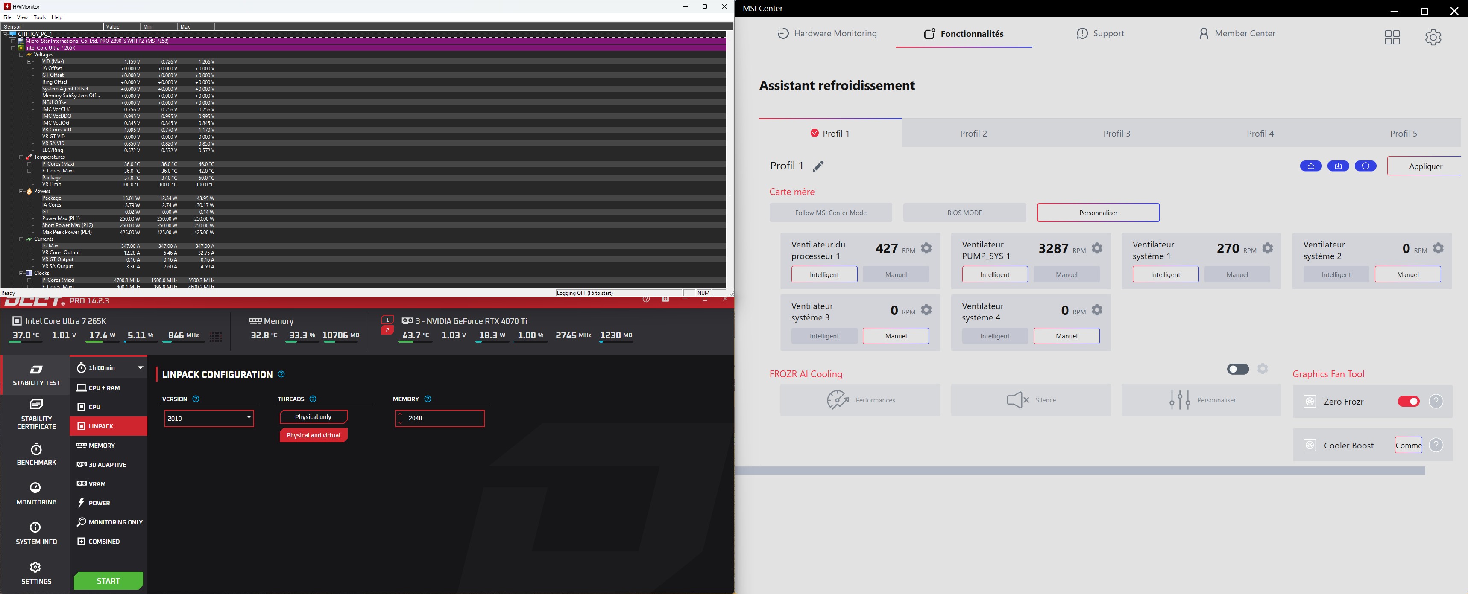Open MSI Center apps grid icon
Screen dimensions: 1468x594
point(1392,37)
